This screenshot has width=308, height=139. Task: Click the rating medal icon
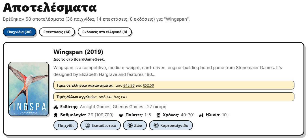coord(56,115)
